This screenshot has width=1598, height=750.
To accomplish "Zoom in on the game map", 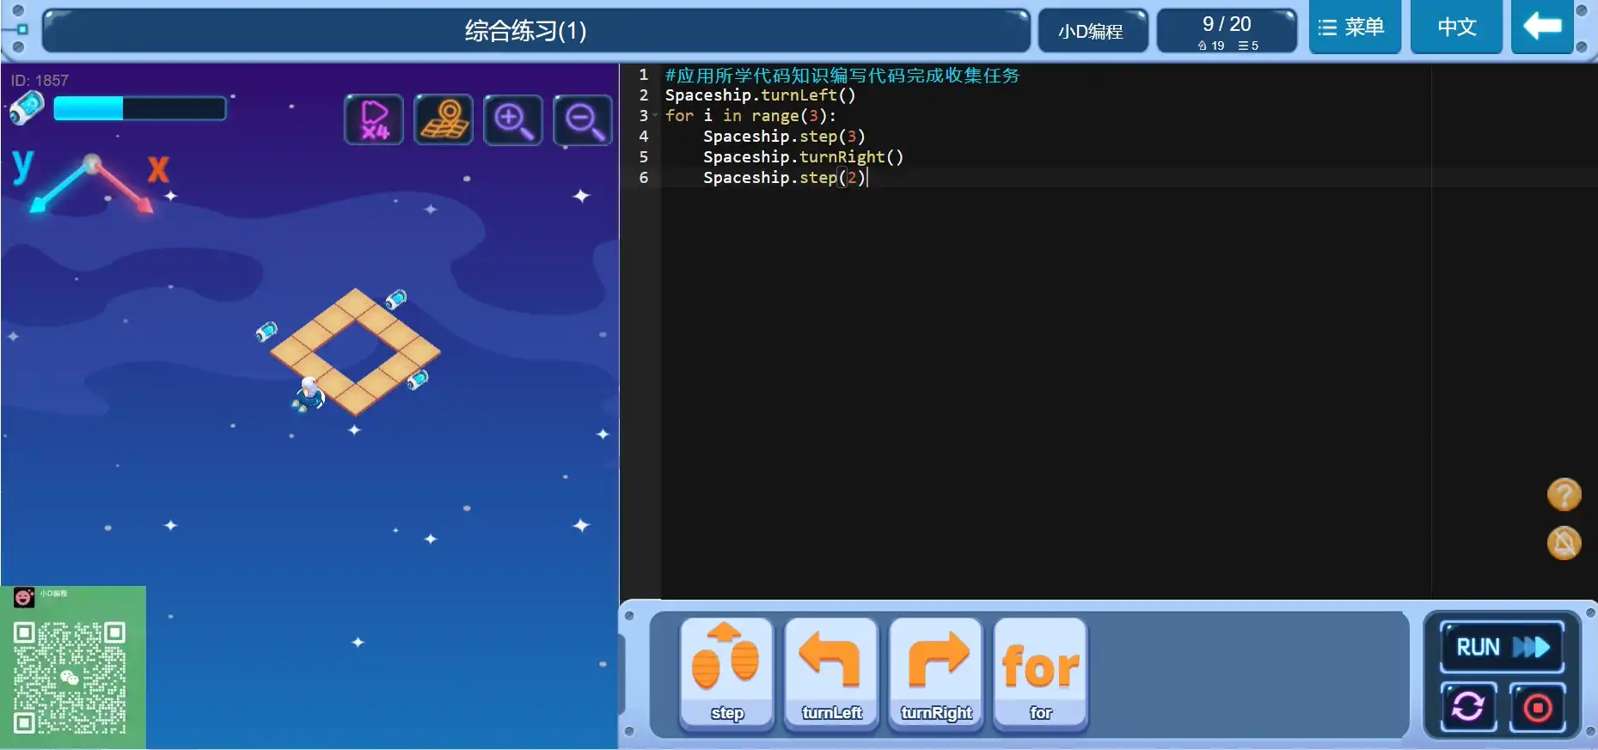I will [x=513, y=120].
